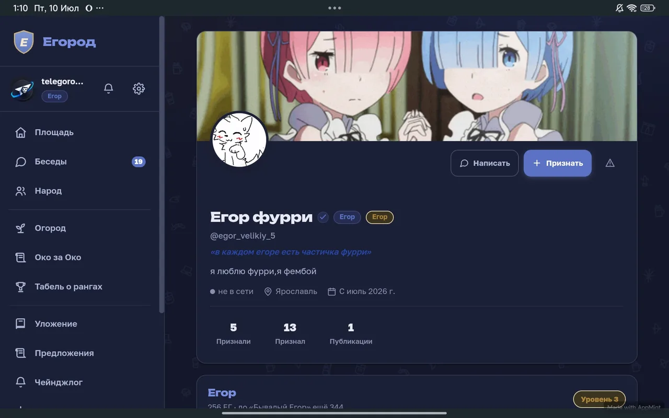
Task: Open the furry profile avatar picture
Action: tap(239, 140)
